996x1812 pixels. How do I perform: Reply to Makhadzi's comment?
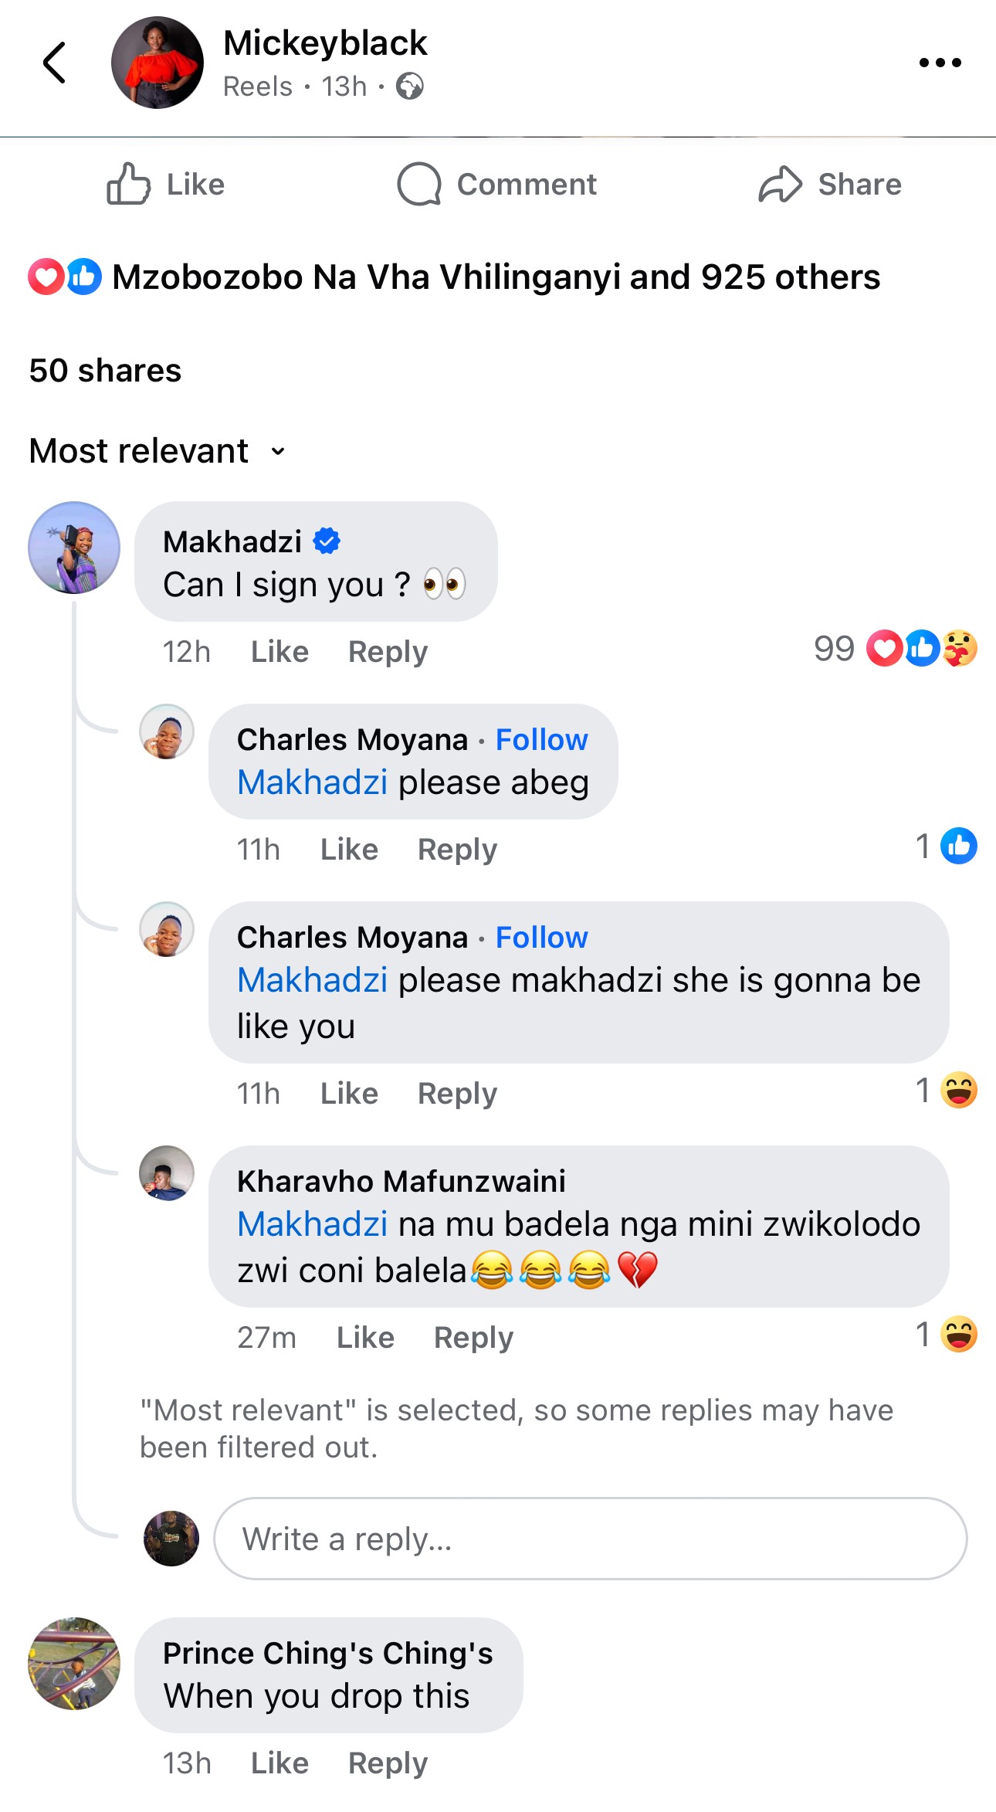pos(388,652)
